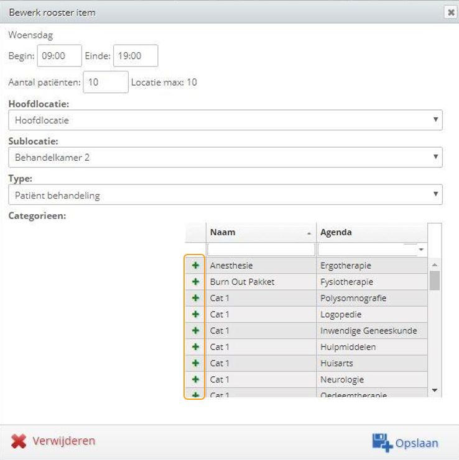The height and width of the screenshot is (460, 459).
Task: Open the Hoofdlocatie dropdown
Action: coord(225,120)
